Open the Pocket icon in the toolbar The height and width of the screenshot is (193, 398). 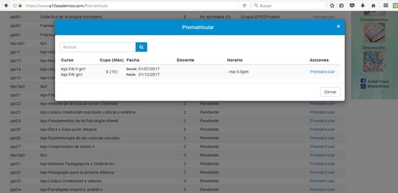(352, 6)
